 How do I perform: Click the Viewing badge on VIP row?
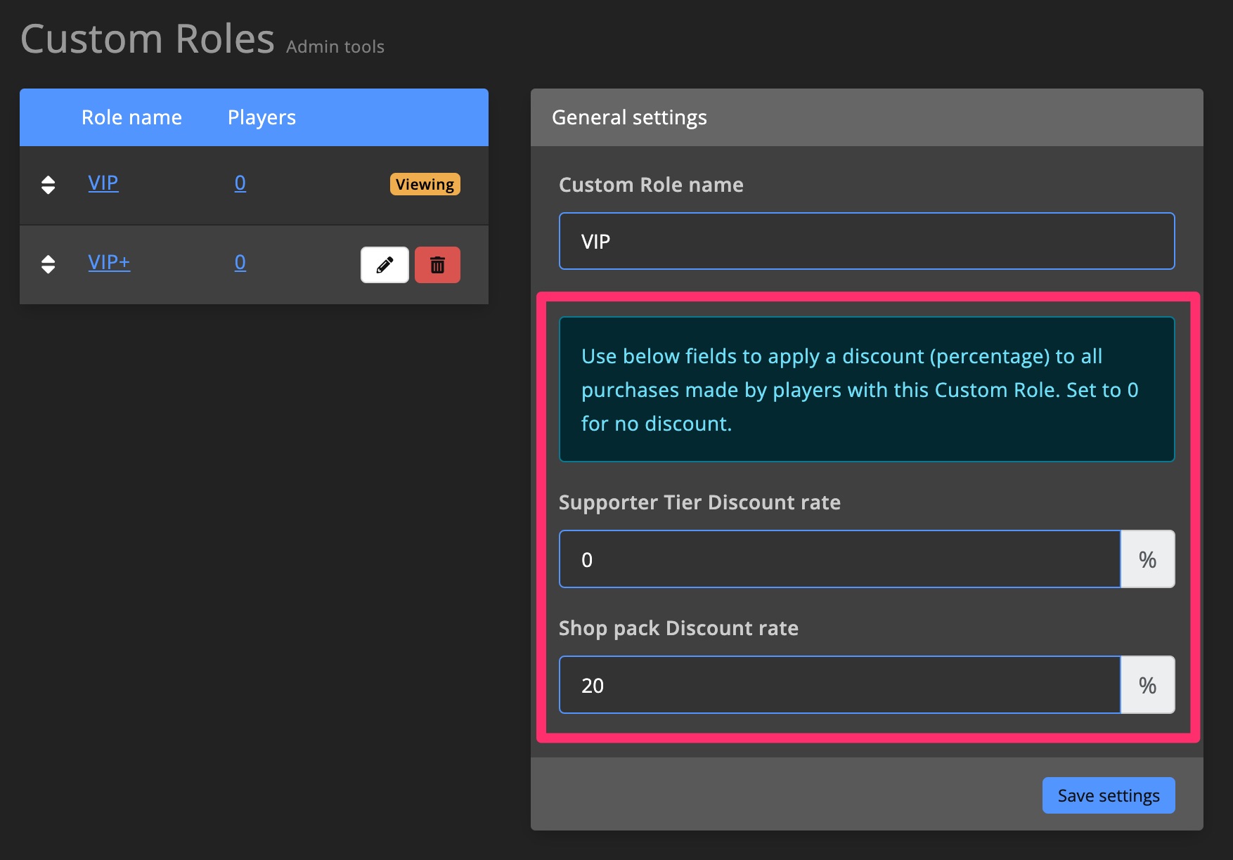[425, 184]
